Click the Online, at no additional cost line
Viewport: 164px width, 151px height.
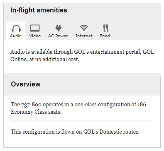[45, 60]
